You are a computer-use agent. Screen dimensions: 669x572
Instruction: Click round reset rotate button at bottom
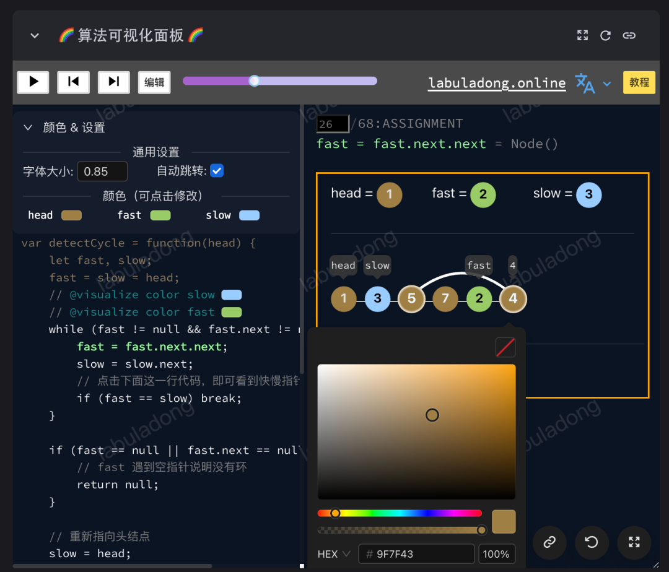592,542
